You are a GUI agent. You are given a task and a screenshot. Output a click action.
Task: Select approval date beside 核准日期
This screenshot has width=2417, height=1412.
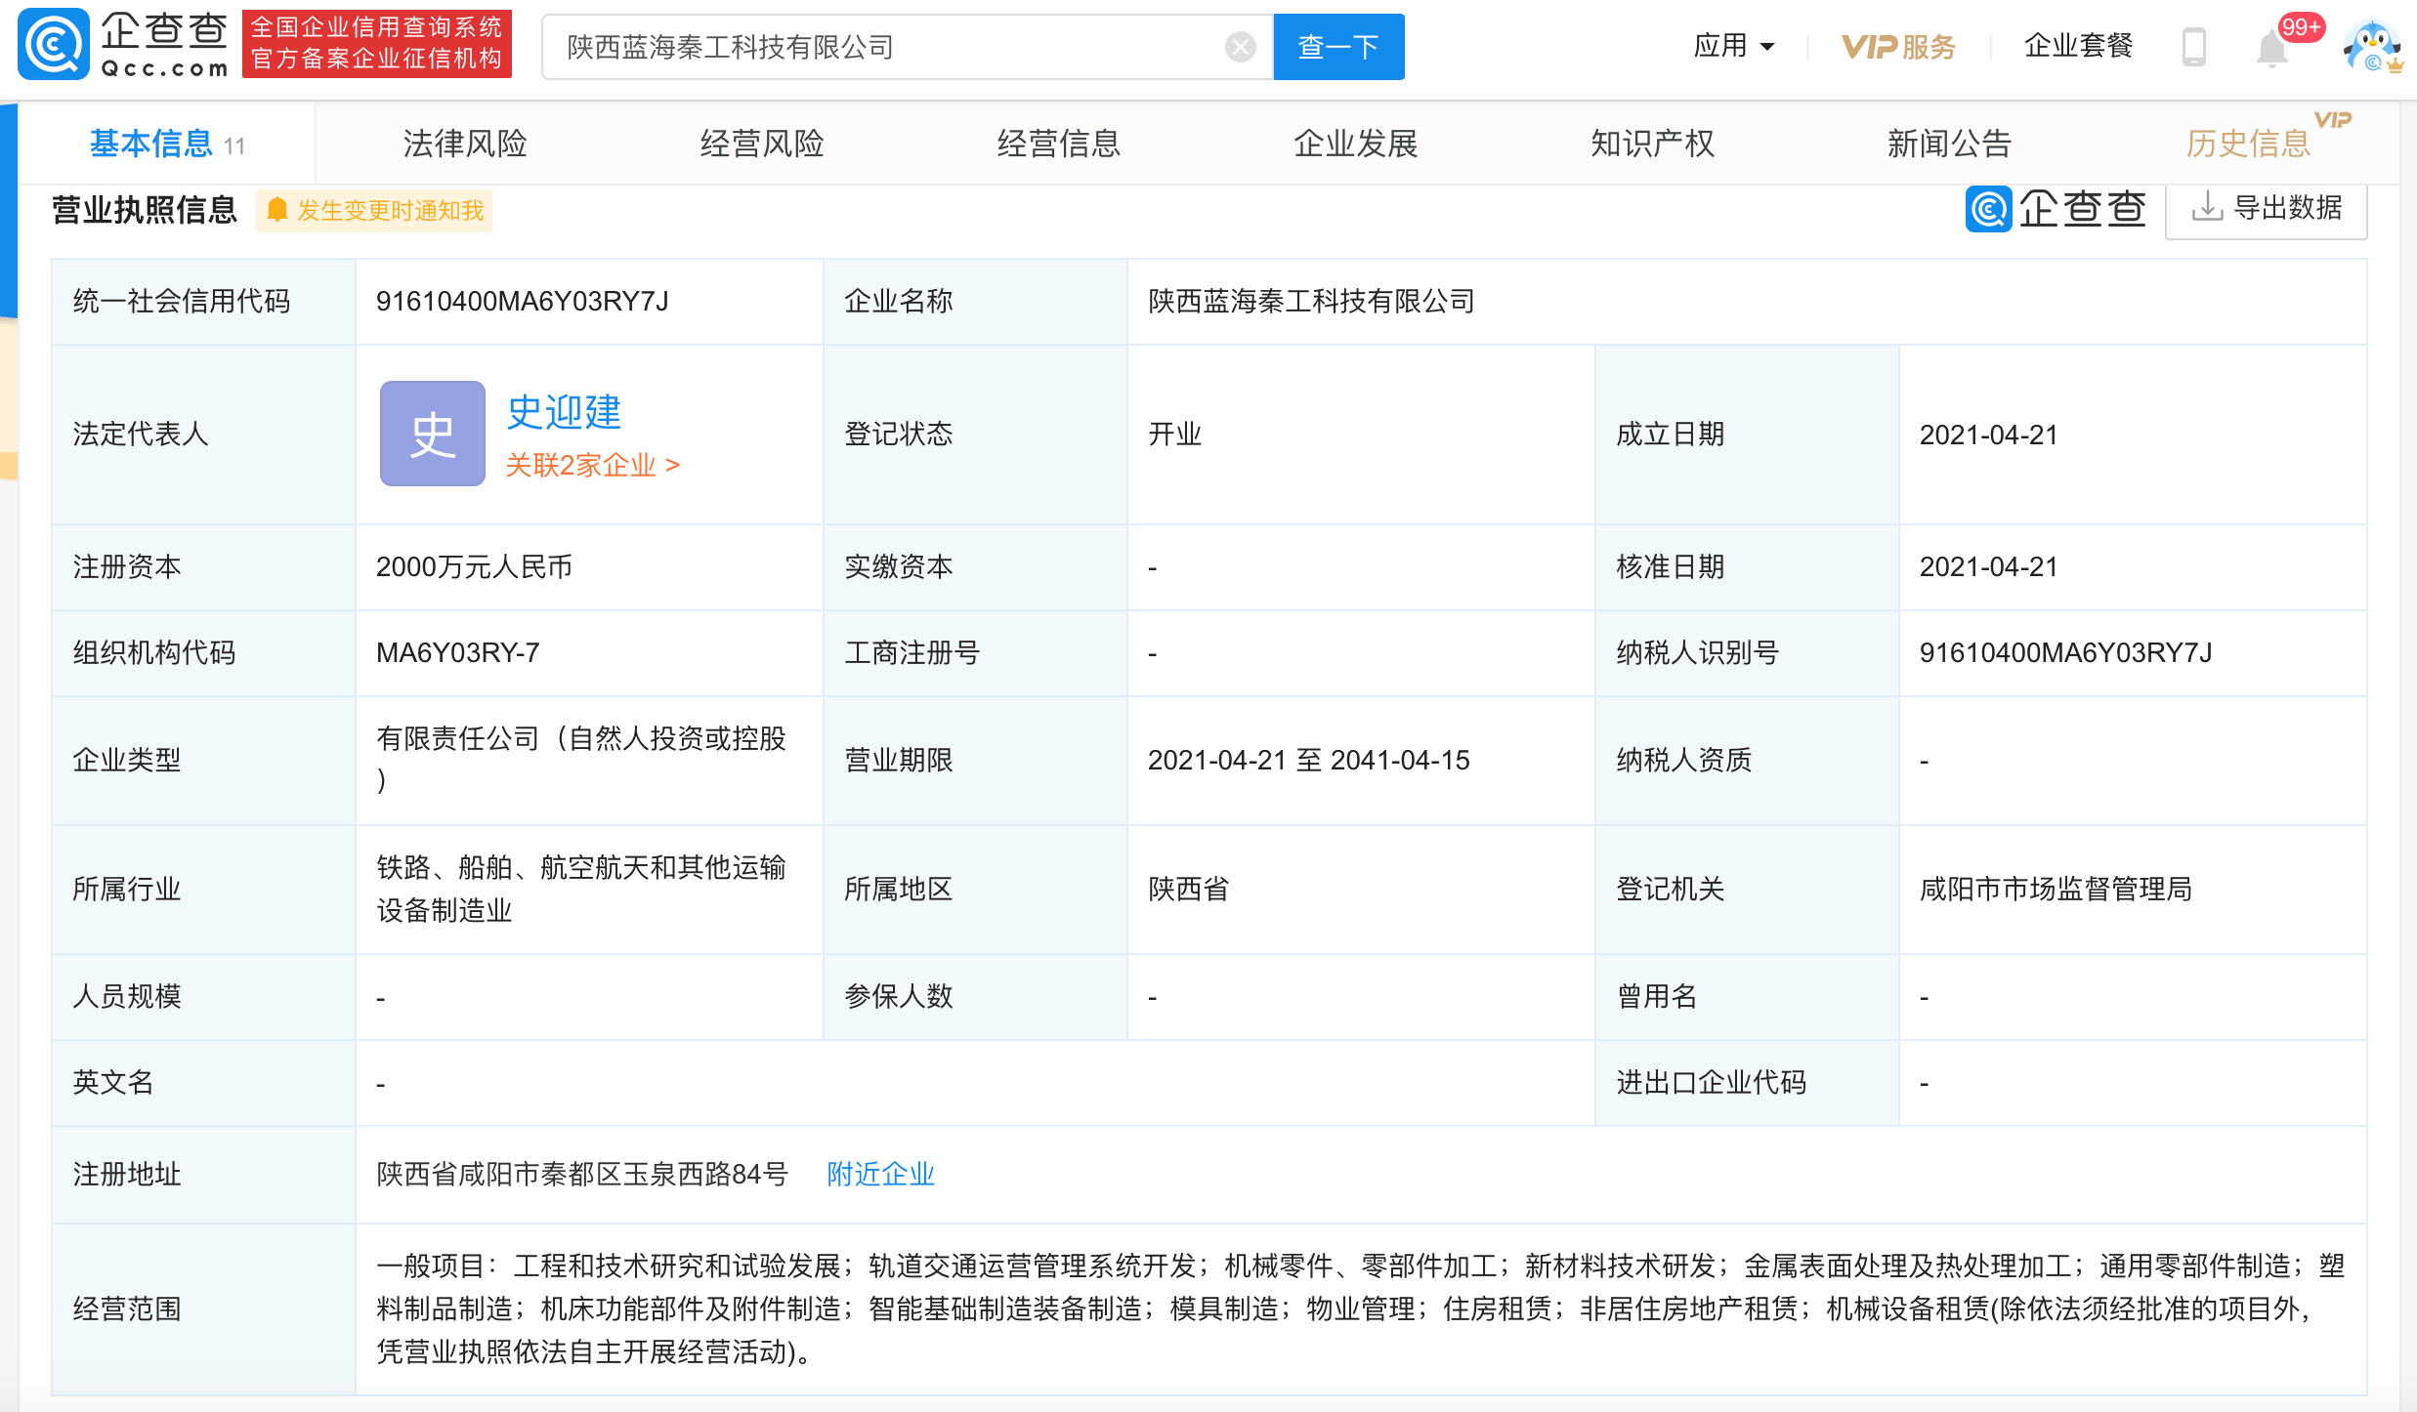(x=1988, y=566)
